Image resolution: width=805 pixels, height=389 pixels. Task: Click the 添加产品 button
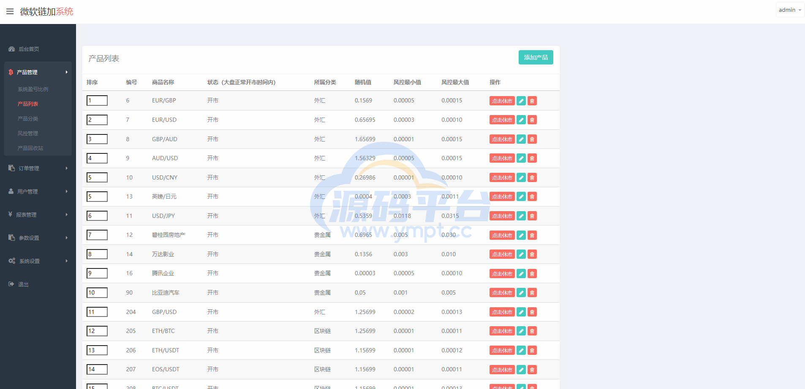point(536,57)
